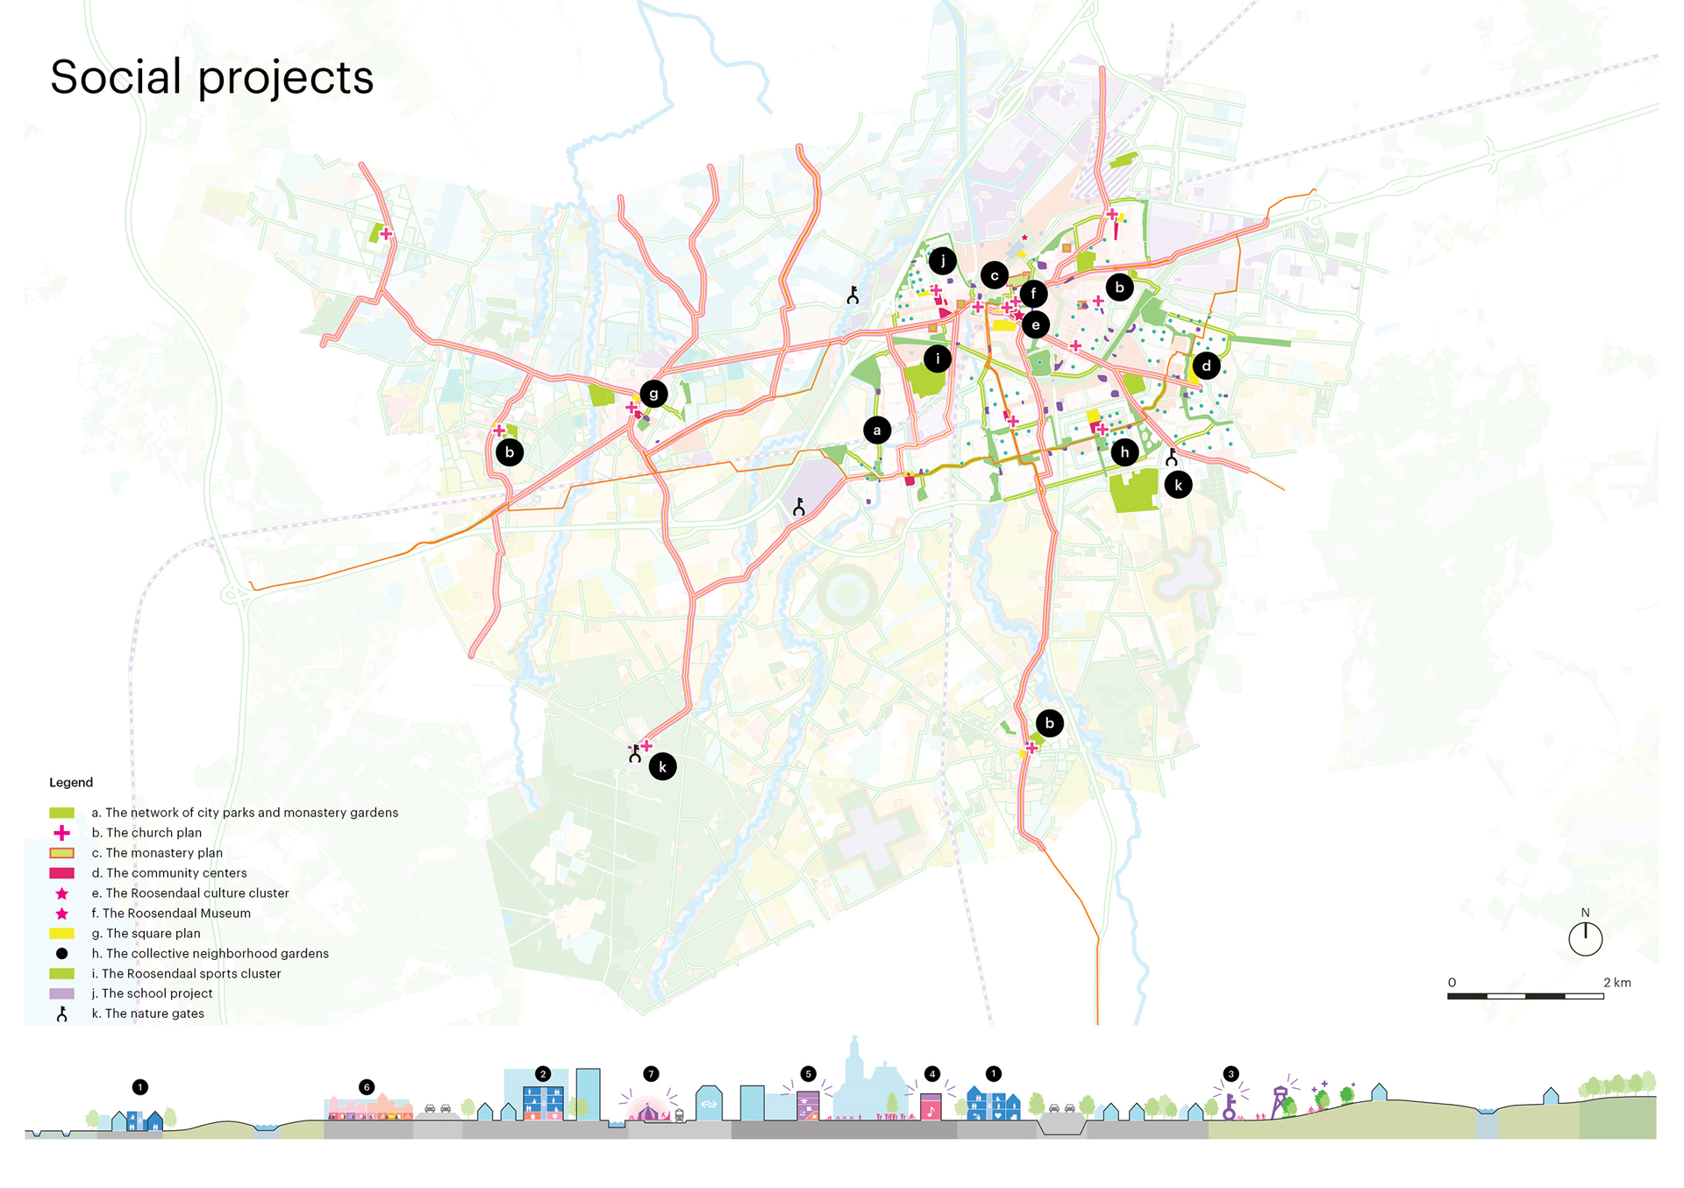Click the pink church cross on the far western map edge

(x=384, y=233)
